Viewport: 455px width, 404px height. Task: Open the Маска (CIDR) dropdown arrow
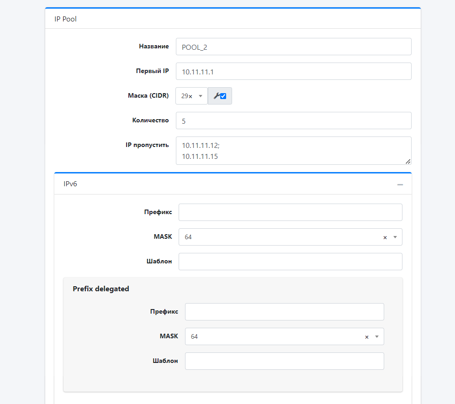tap(200, 96)
